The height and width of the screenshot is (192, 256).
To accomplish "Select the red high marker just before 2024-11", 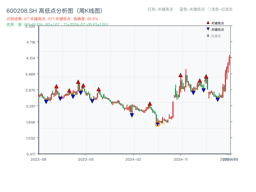I will (180, 75).
